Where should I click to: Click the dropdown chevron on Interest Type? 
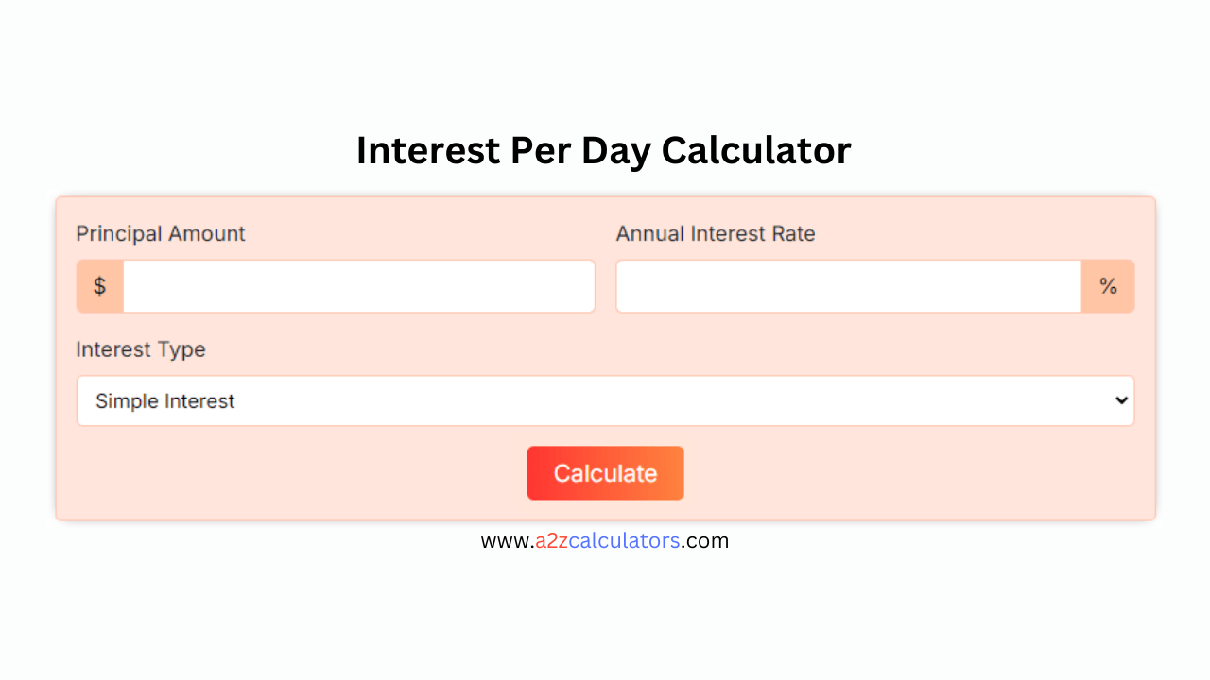click(1121, 400)
